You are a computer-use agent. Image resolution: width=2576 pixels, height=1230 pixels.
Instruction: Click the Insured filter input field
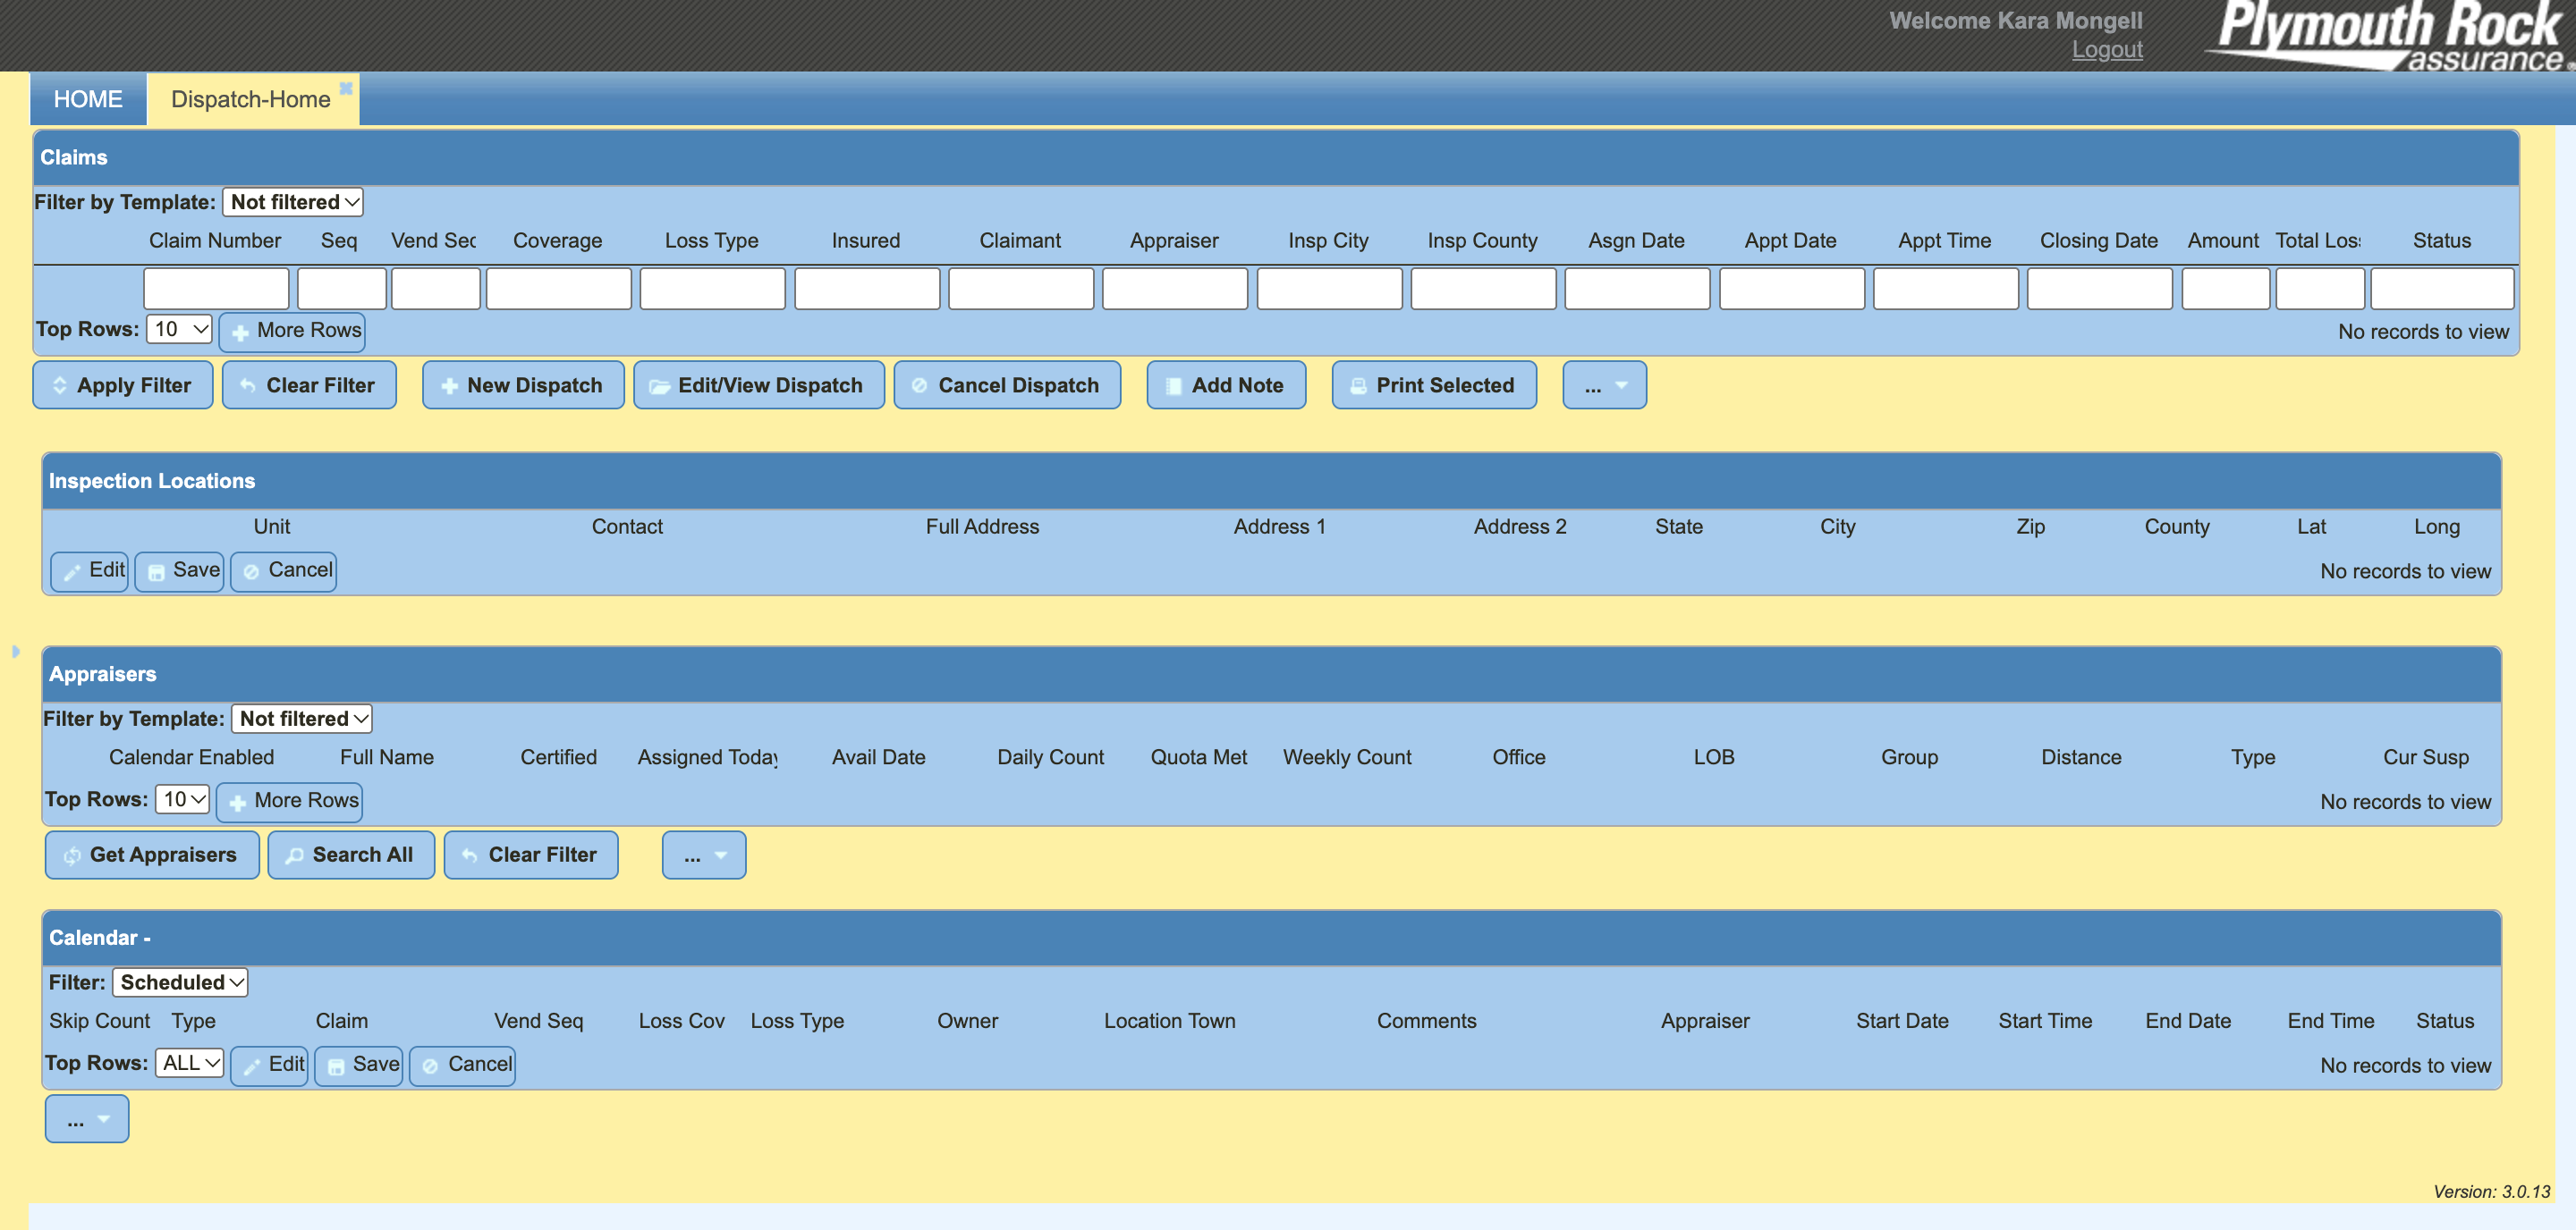867,289
